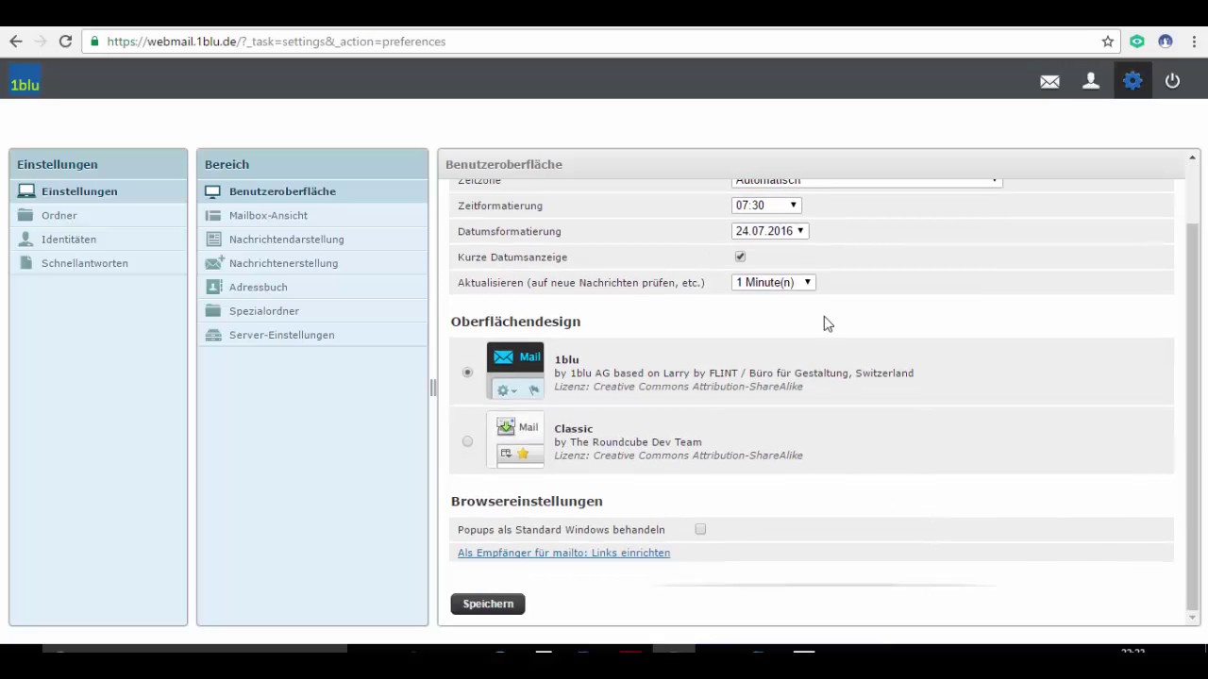Click the Benutzeroberfläche monitor icon
This screenshot has width=1208, height=679.
[213, 191]
